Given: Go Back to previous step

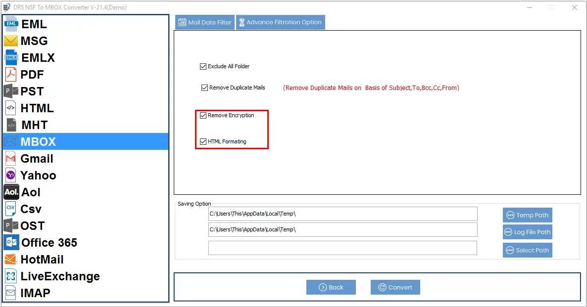Looking at the screenshot, I should click(331, 287).
